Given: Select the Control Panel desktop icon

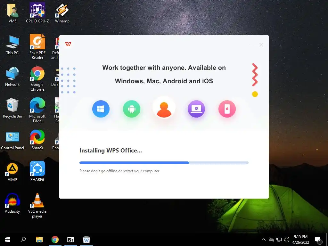Looking at the screenshot, I should pos(12,141).
